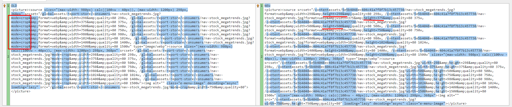Click the closing </picture> tag in OLD pane
Viewport: 512px width, 107px height.
(21, 91)
